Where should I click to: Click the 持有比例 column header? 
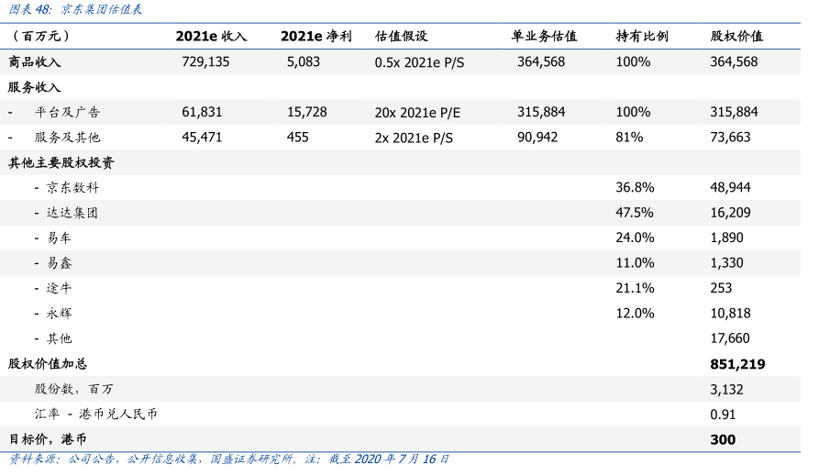coord(642,36)
